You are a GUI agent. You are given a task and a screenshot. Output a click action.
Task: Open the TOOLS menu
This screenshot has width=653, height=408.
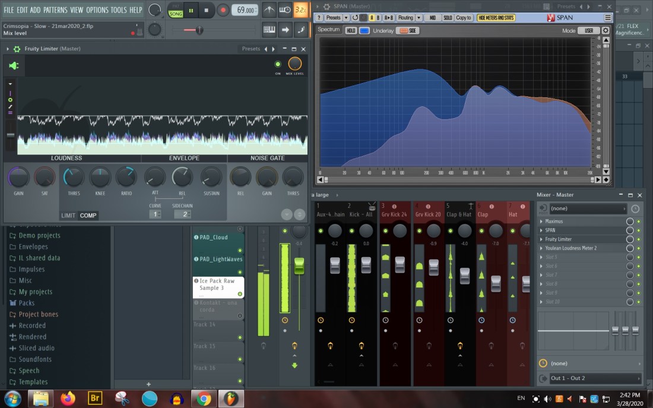point(119,10)
